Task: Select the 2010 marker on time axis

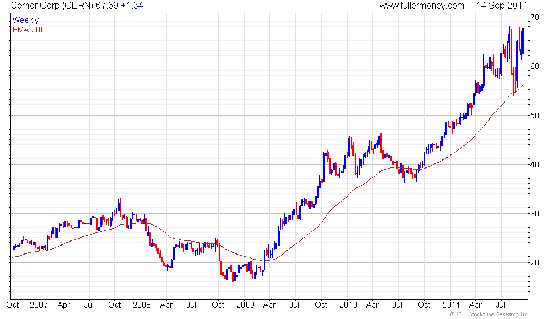Action: (x=348, y=305)
